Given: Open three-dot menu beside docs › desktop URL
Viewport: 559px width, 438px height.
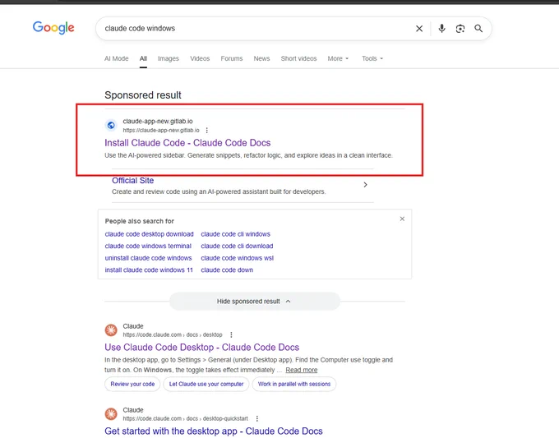Looking at the screenshot, I should pos(231,335).
